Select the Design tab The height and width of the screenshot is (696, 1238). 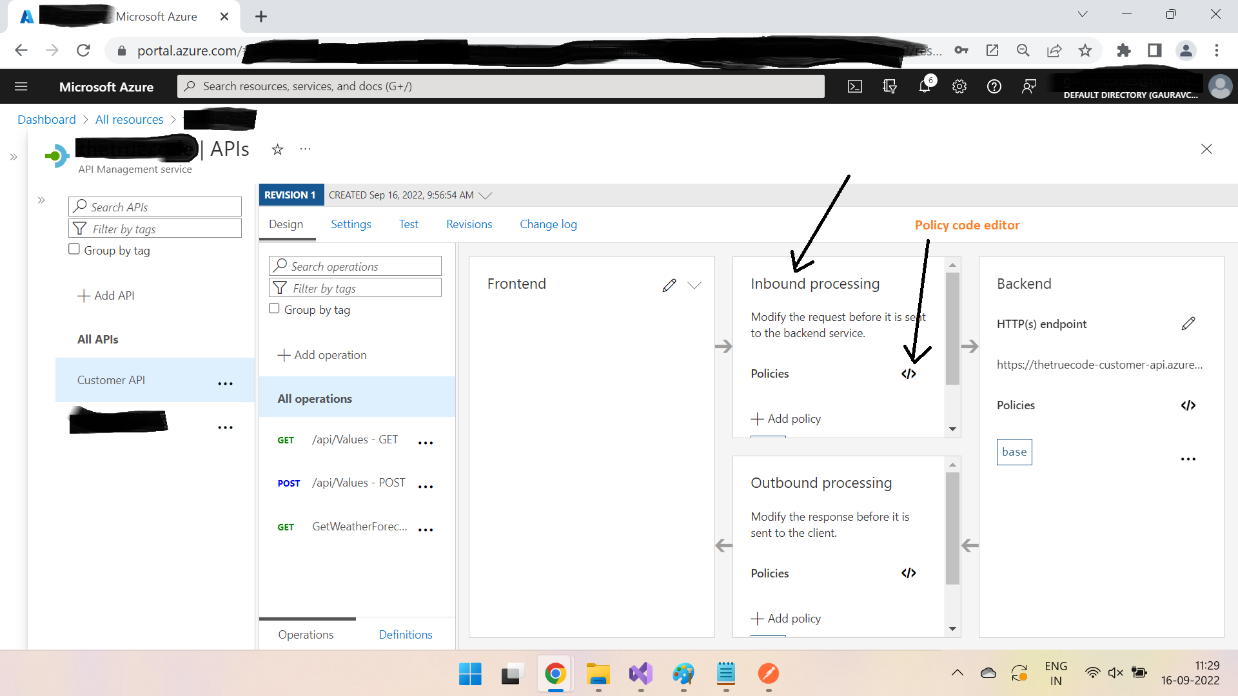point(286,224)
